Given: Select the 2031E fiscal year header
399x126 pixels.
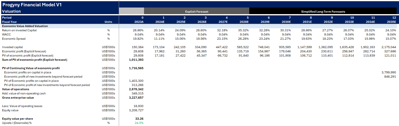Looking at the screenshot, I should coord(307,22).
